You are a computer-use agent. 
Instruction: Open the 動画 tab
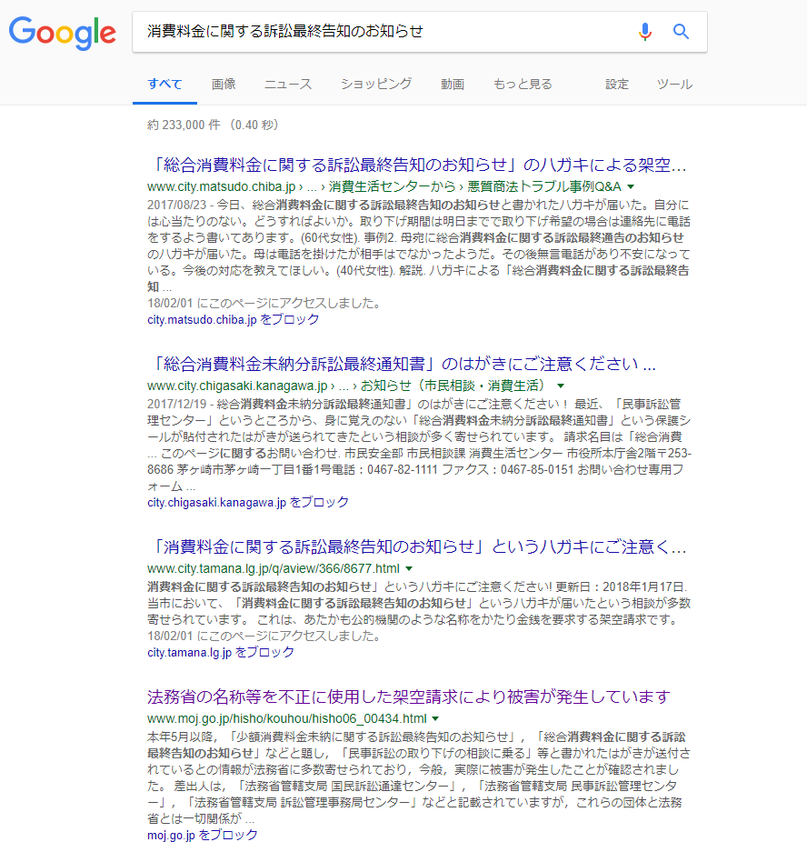(453, 85)
